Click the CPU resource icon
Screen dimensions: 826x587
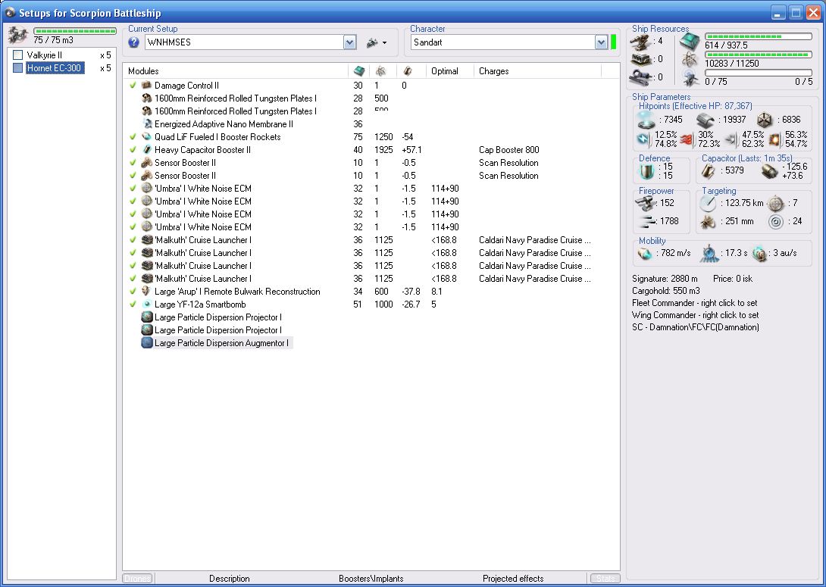(689, 41)
